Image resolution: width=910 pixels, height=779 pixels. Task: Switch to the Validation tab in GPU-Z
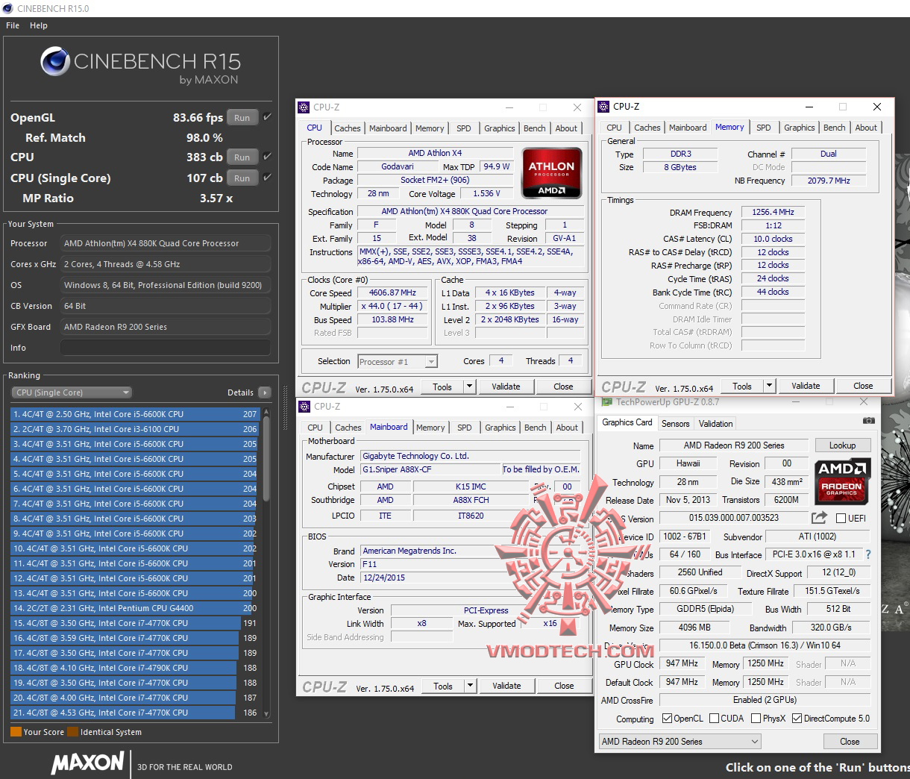pos(715,423)
